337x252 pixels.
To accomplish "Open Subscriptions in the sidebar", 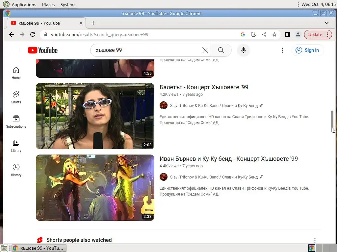I will (x=16, y=122).
